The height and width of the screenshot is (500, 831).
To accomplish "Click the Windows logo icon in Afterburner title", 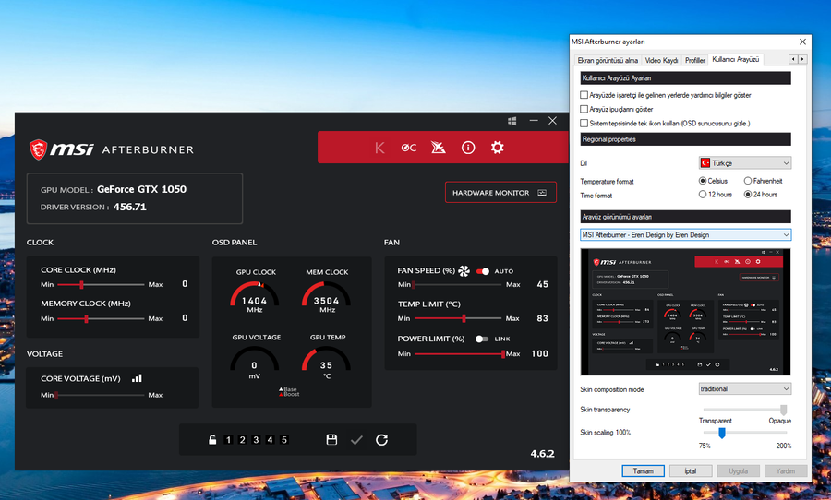I will [x=512, y=121].
